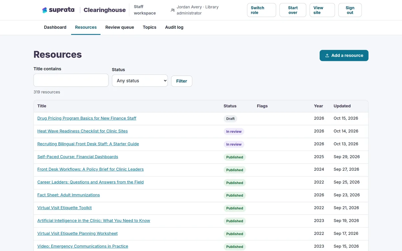Click the Year column header
Viewport: 402px width, 251px height.
(319, 106)
